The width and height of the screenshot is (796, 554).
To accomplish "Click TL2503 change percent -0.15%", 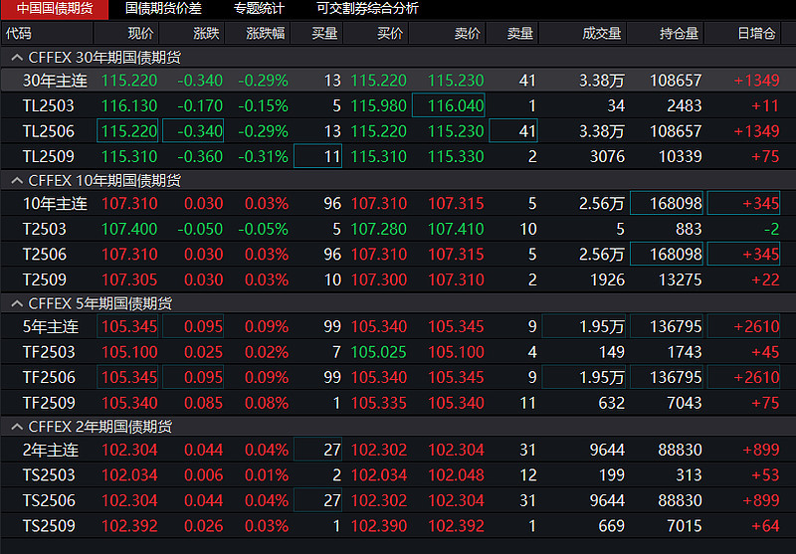I will click(x=263, y=105).
